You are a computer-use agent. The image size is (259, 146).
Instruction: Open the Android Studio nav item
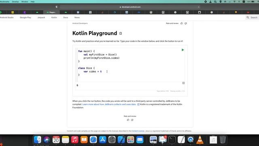(6, 17)
